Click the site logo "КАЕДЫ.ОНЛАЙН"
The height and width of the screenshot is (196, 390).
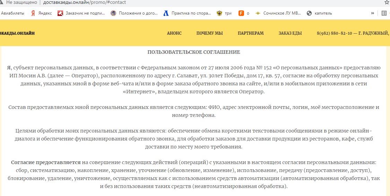click(x=17, y=33)
